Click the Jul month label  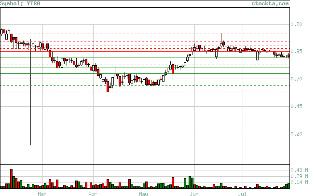tap(242, 194)
